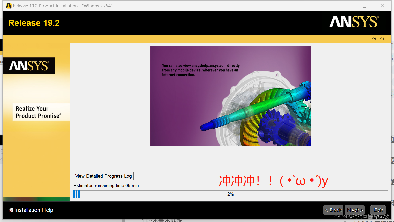Click the Exit button
The height and width of the screenshot is (222, 394).
(378, 210)
